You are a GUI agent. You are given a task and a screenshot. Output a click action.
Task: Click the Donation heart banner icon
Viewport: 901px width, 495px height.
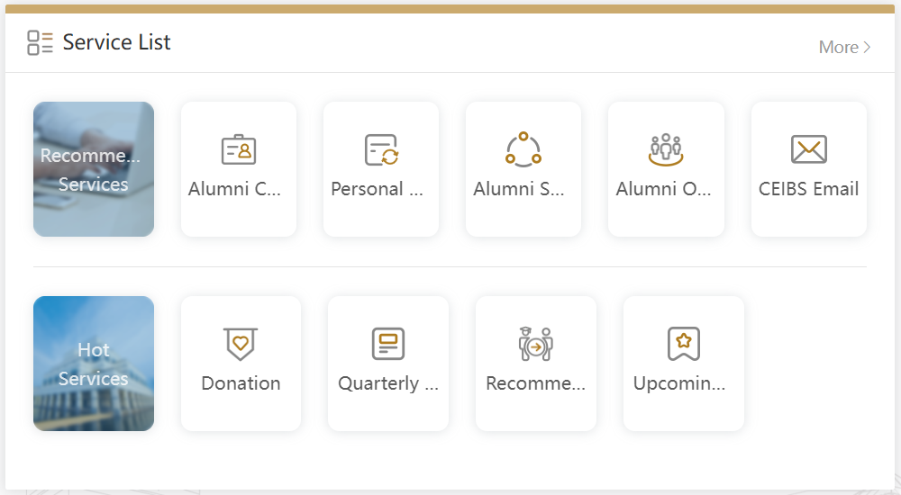tap(241, 344)
